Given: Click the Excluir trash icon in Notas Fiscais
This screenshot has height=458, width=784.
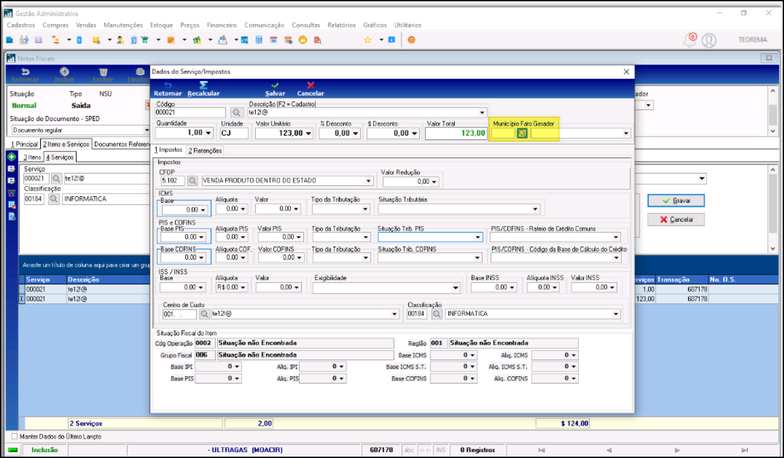Looking at the screenshot, I should click(102, 72).
